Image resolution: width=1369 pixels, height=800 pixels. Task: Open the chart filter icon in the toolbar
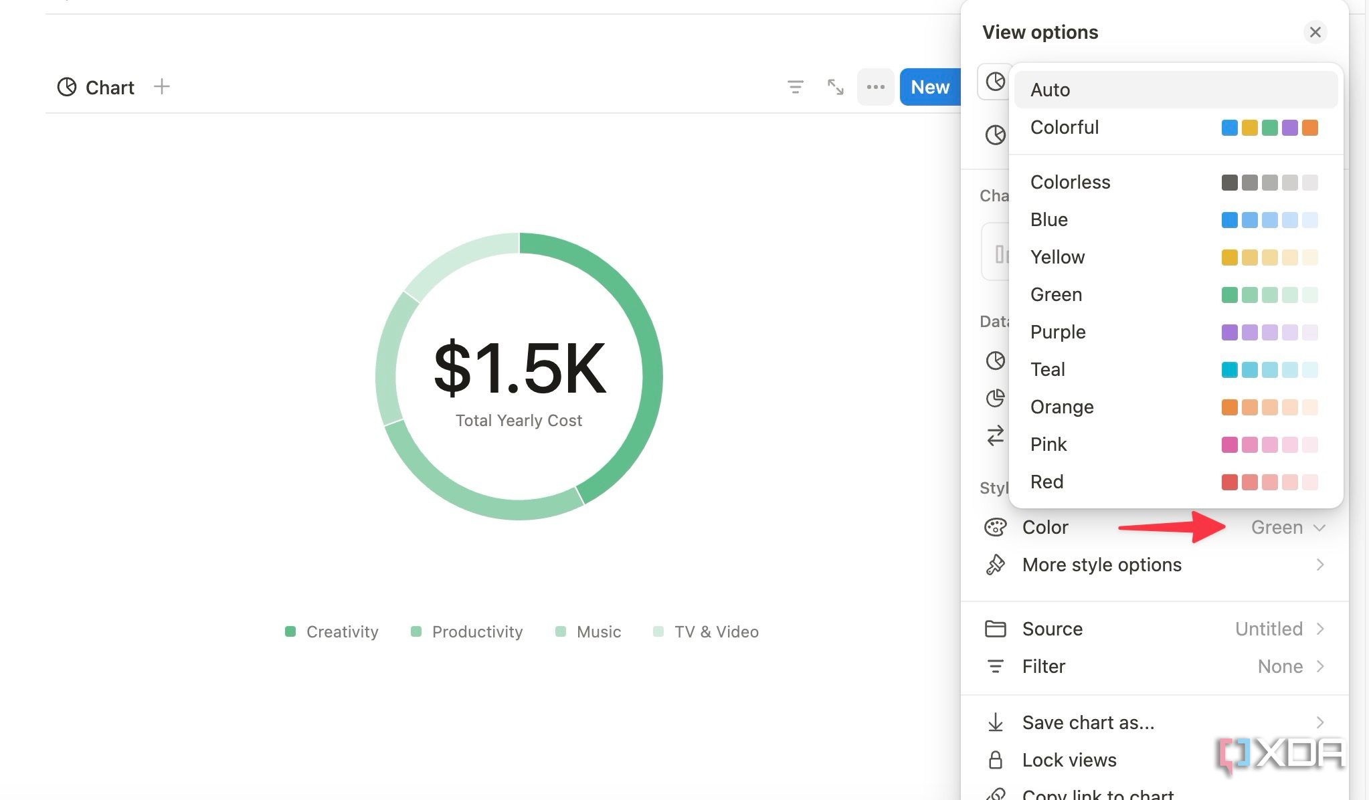pyautogui.click(x=796, y=86)
